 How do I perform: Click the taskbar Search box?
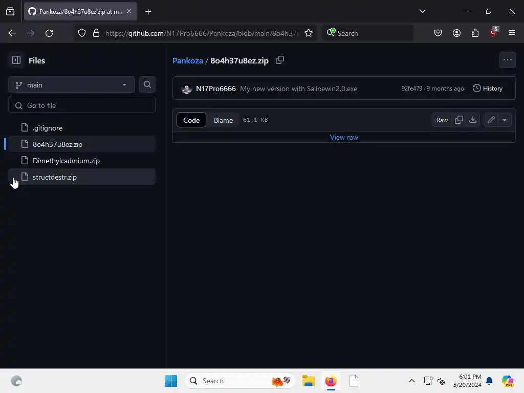point(239,381)
